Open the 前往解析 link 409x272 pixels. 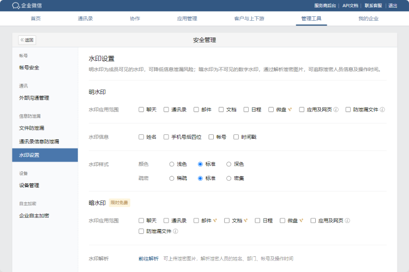tap(148, 258)
